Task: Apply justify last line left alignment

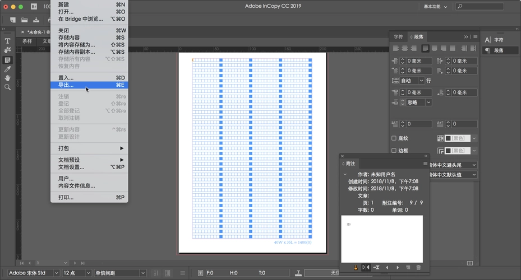Action: pyautogui.click(x=426, y=49)
